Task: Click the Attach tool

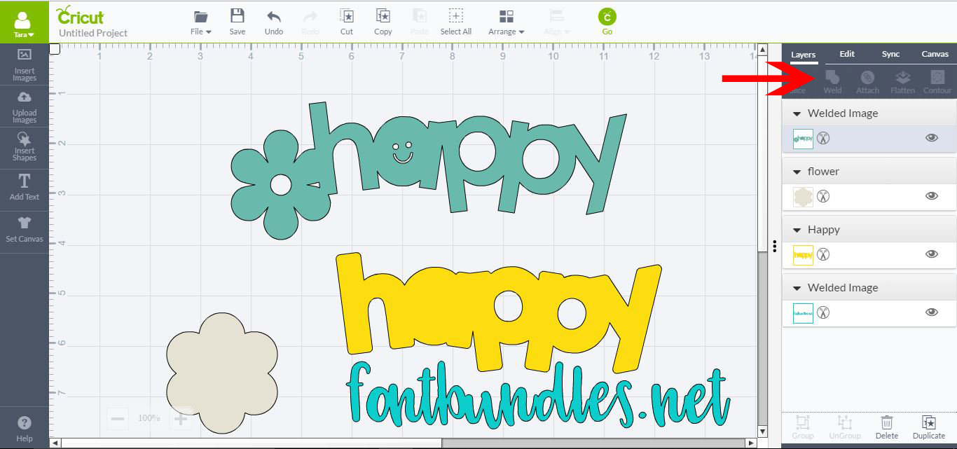Action: (867, 82)
